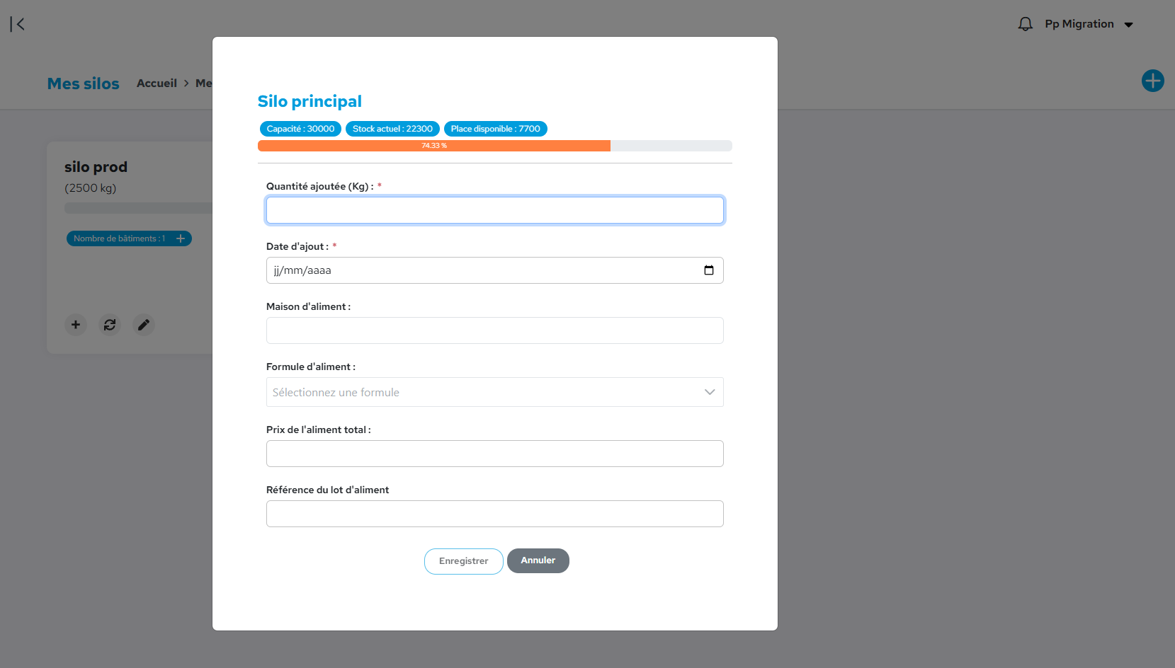Click the collapse sidebar arrow icon
Viewport: 1175px width, 668px height.
18,24
